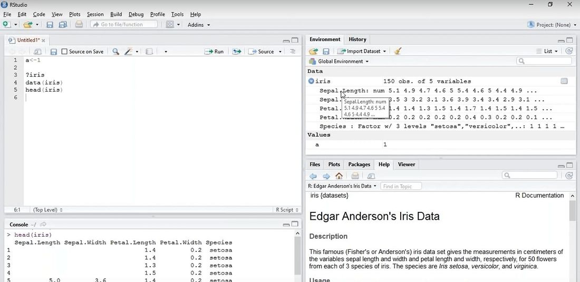Open the File menu
Viewport: 580px width, 282px height.
coord(7,14)
